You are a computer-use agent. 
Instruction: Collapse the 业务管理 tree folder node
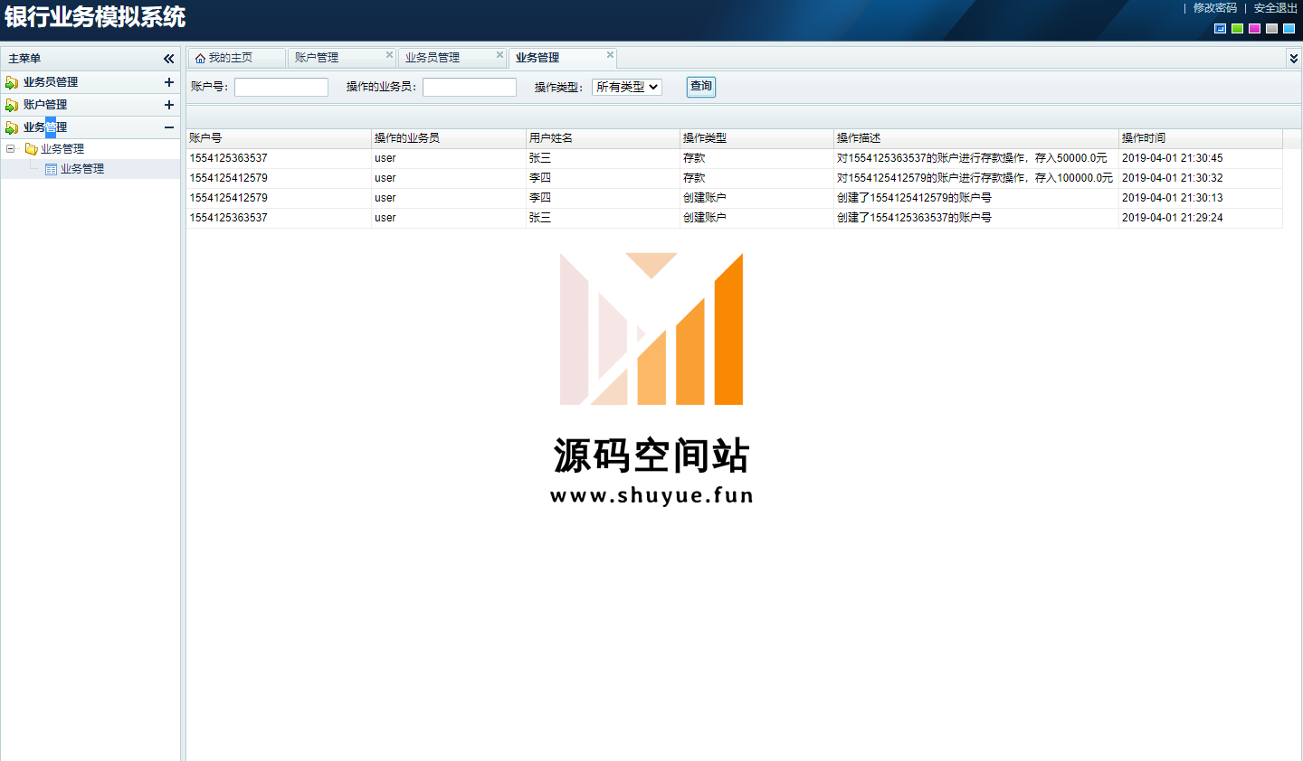(11, 149)
